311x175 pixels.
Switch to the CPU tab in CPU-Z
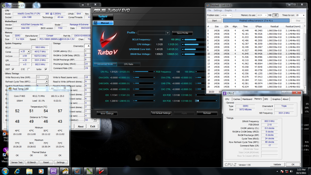227,99
